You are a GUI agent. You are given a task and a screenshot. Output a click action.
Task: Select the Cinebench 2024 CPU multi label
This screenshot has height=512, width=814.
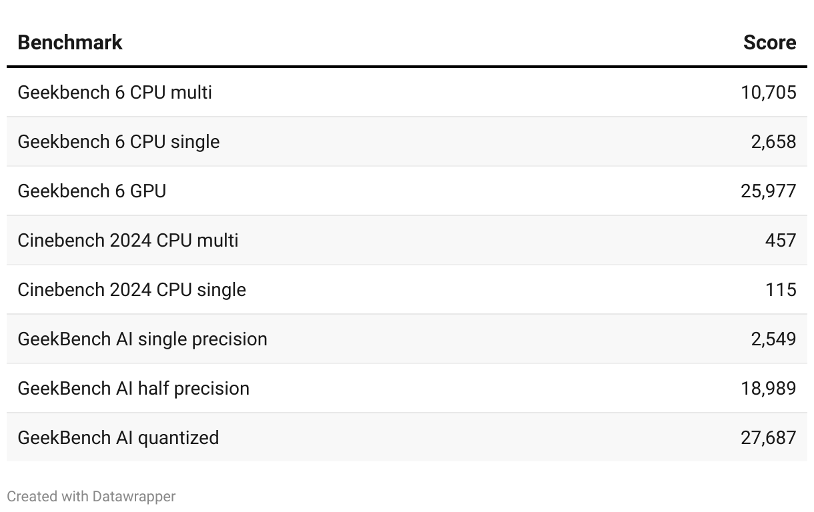128,240
